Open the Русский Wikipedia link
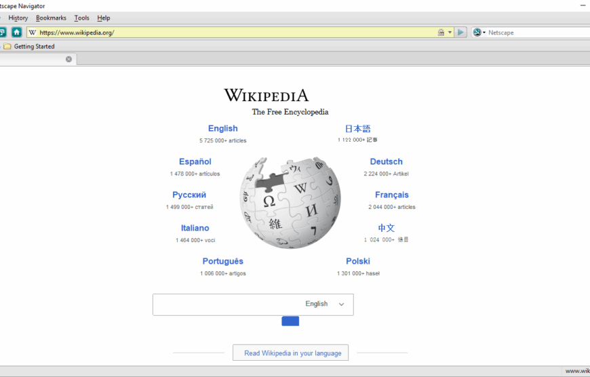 pos(189,195)
